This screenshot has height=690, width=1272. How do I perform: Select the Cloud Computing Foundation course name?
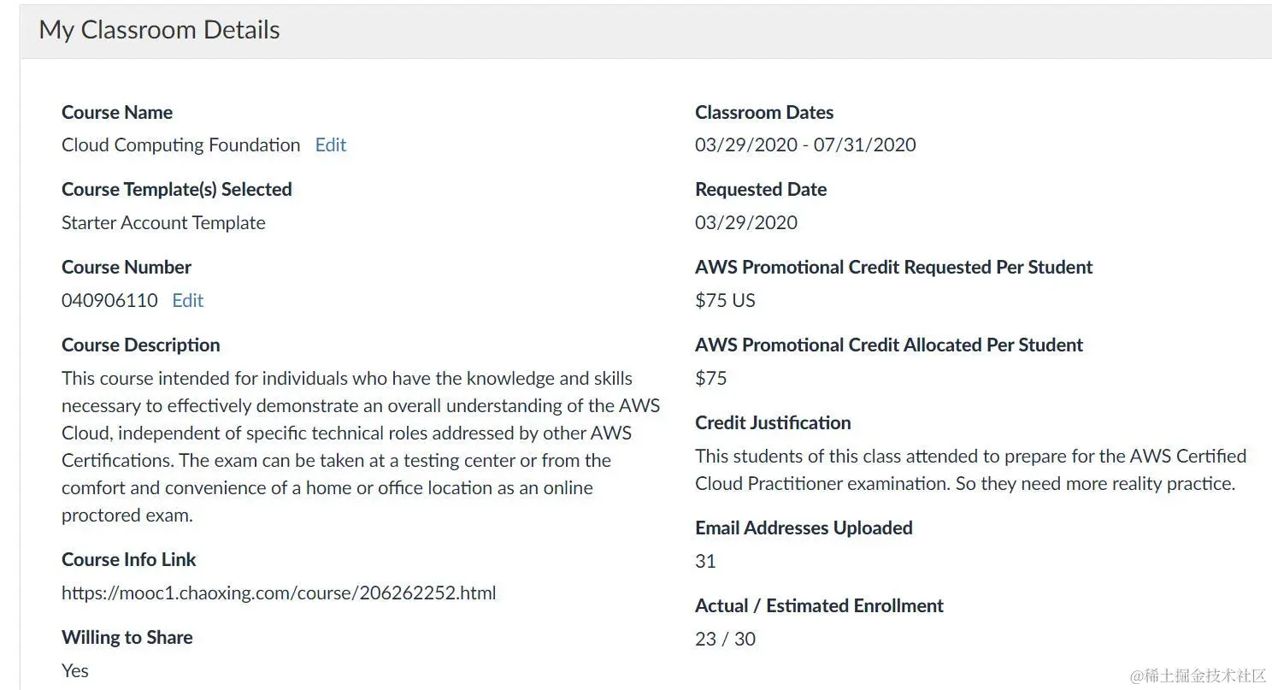coord(180,144)
